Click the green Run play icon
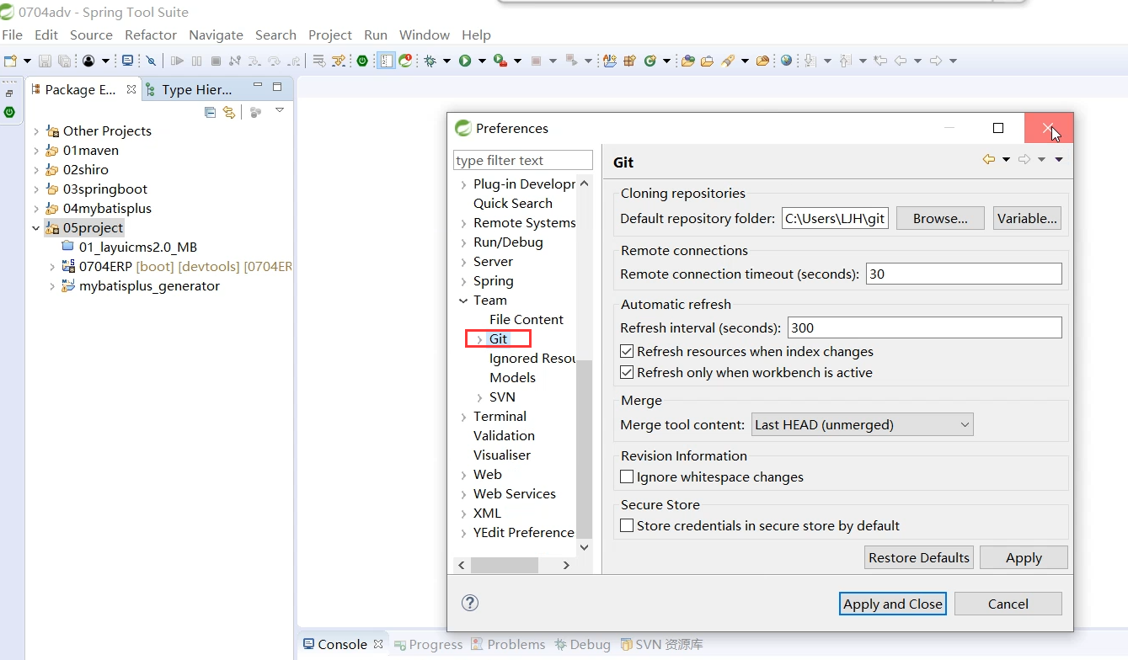1128x660 pixels. tap(464, 61)
